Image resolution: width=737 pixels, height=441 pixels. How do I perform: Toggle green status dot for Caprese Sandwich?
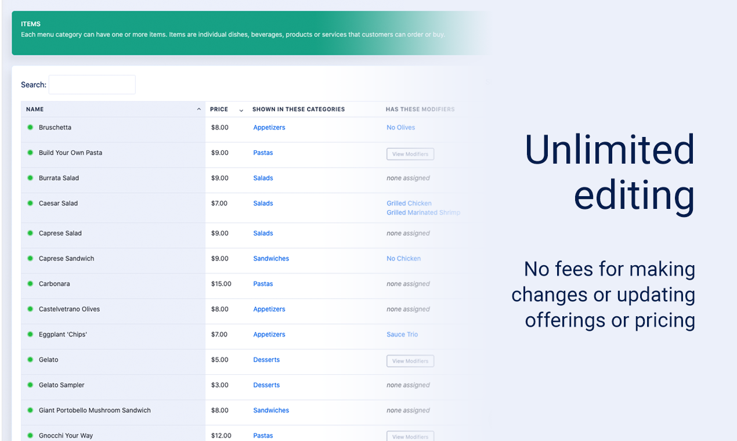point(30,258)
